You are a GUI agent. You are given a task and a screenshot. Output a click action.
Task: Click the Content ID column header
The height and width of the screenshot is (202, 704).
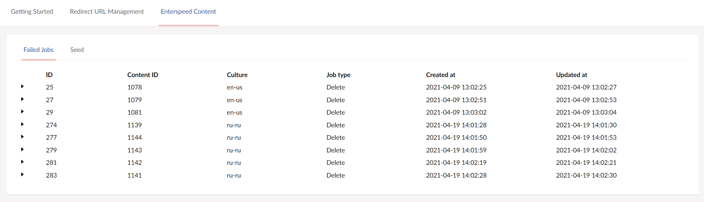pyautogui.click(x=142, y=75)
